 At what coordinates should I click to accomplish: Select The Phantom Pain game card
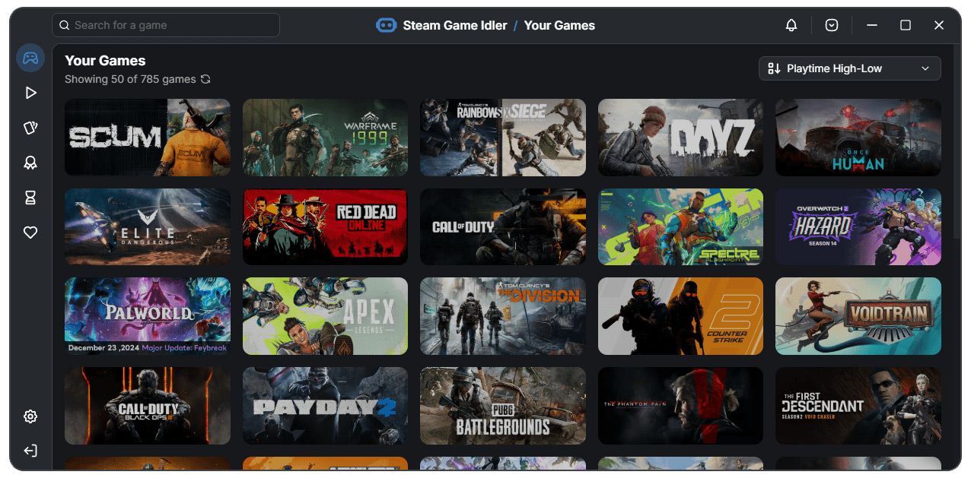coord(680,406)
